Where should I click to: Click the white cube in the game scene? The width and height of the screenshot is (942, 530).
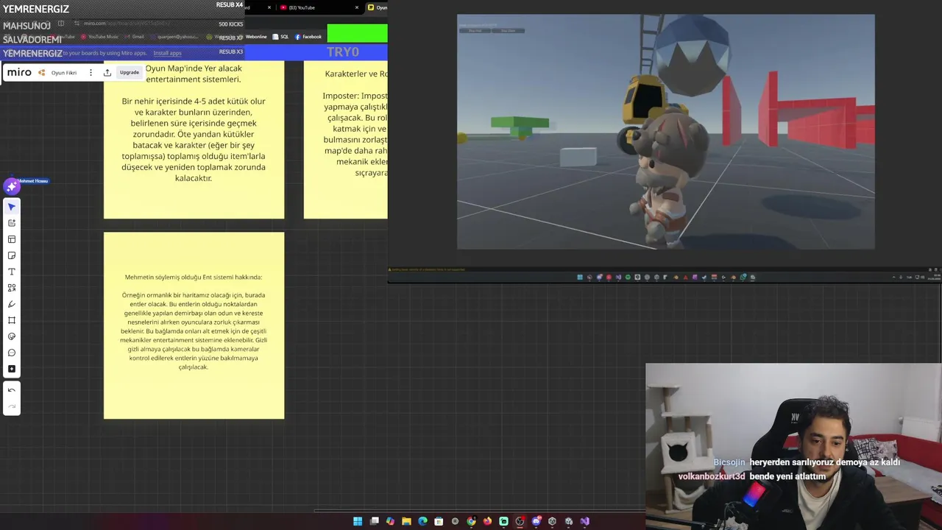pos(578,157)
